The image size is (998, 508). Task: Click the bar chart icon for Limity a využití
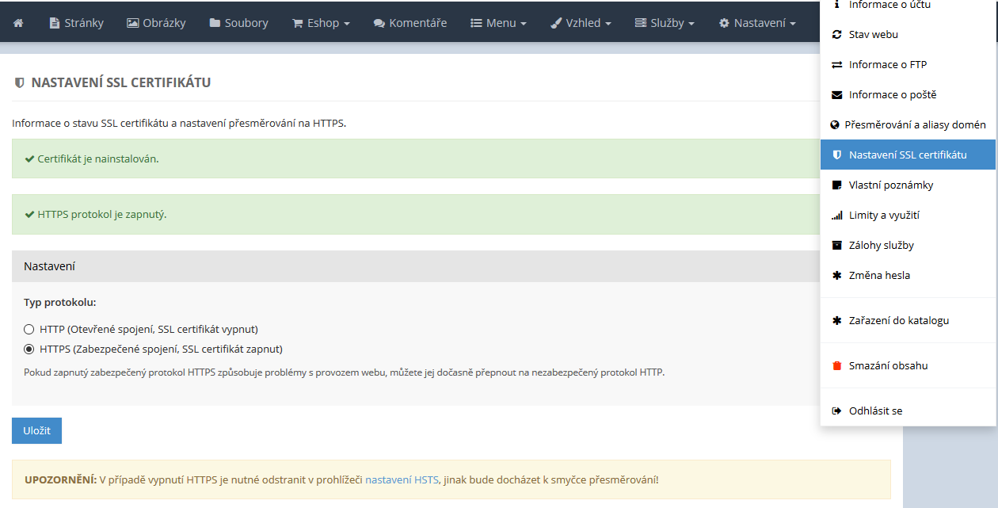click(x=836, y=216)
